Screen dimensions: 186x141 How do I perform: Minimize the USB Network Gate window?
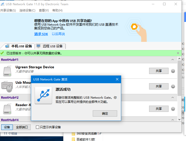click(x=153, y=4)
